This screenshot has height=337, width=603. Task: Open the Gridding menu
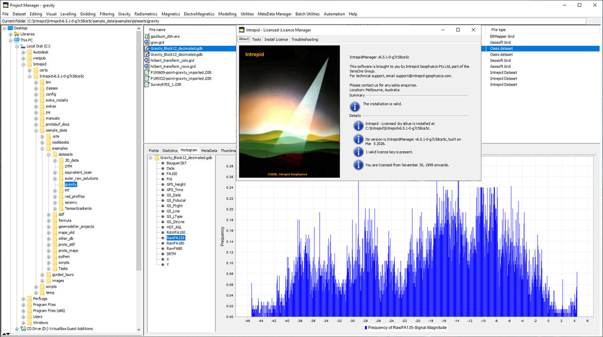[x=88, y=14]
